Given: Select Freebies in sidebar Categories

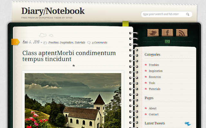Looking at the screenshot, I should [x=154, y=65].
